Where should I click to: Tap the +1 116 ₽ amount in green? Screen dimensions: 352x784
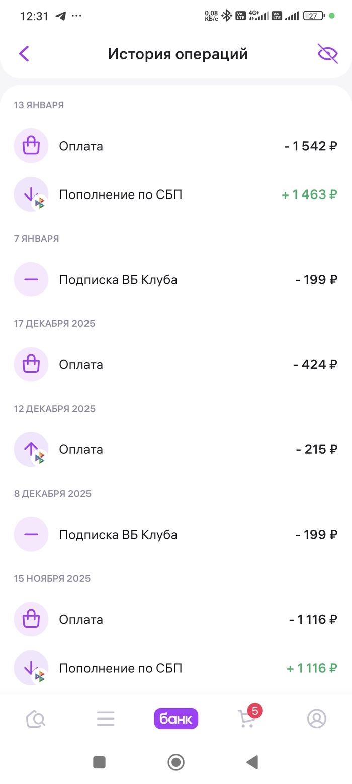(312, 668)
